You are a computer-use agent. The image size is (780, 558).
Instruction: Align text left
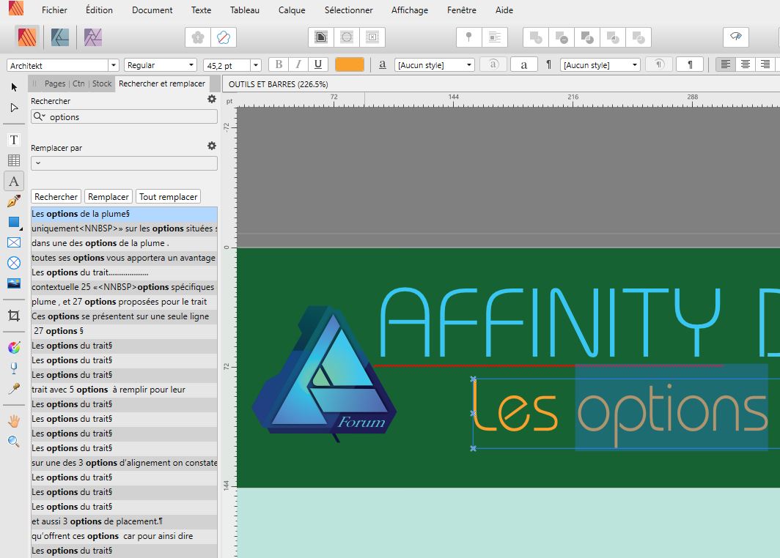[x=726, y=64]
